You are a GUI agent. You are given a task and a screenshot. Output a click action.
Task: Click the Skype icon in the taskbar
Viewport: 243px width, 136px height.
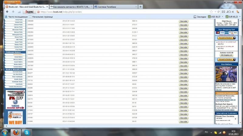pyautogui.click(x=27, y=132)
